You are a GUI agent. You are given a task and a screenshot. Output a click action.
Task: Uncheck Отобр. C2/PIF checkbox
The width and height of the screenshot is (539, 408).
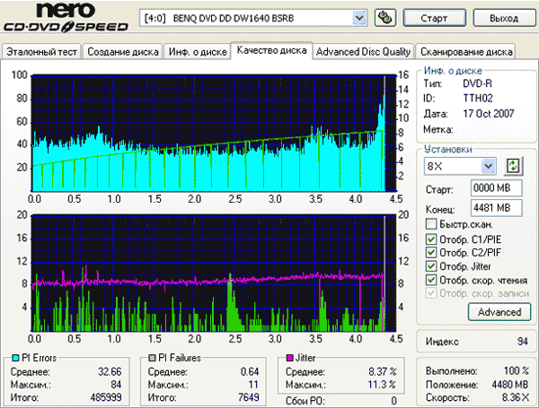tap(430, 253)
